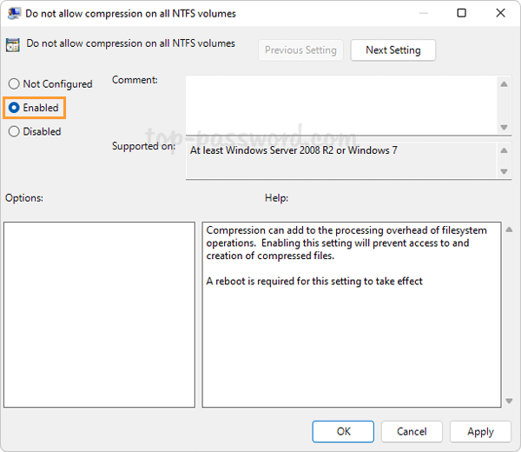Select the Not Configured radio button
The width and height of the screenshot is (521, 452).
pos(14,84)
